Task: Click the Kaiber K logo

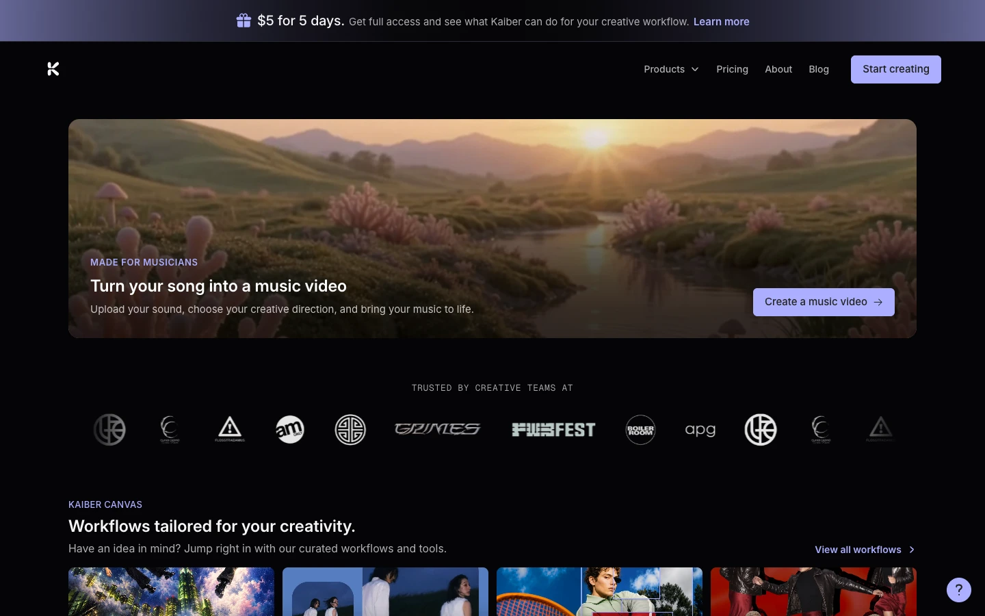Action: tap(53, 68)
